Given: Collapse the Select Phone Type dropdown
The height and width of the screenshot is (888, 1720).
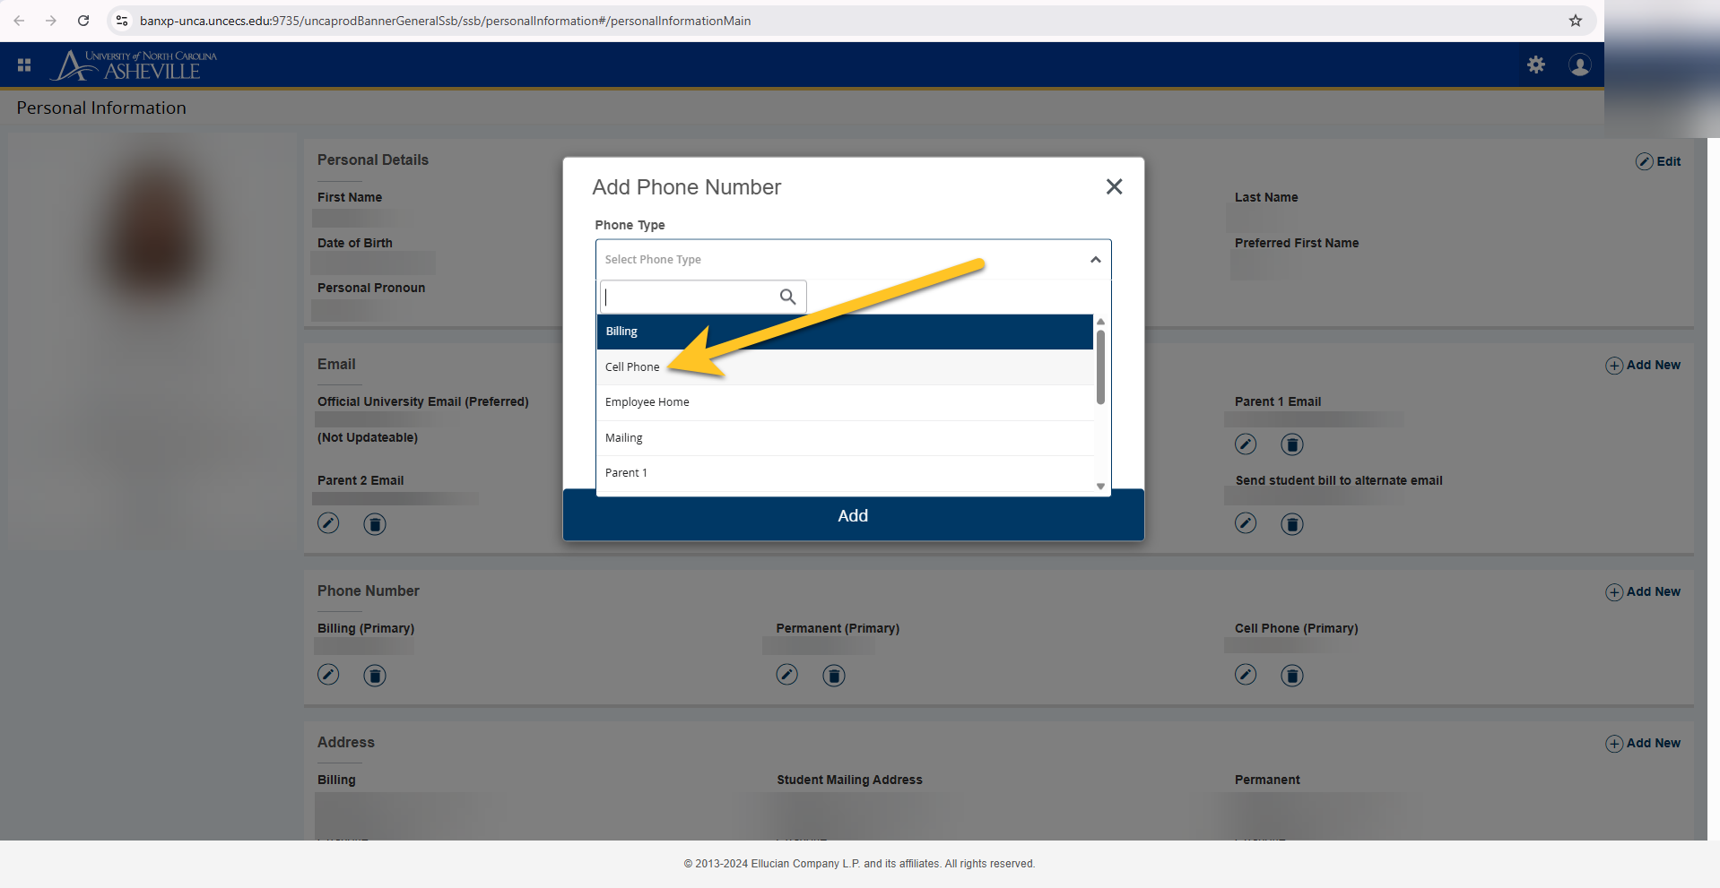Looking at the screenshot, I should point(1095,260).
